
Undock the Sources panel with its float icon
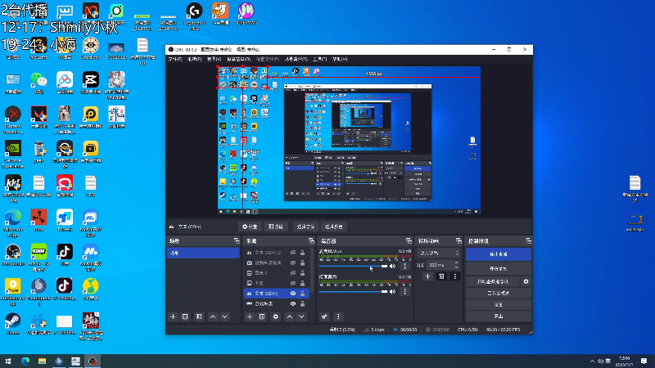pos(311,241)
